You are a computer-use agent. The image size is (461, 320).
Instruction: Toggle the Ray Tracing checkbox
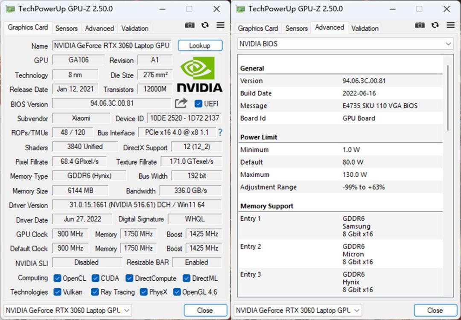tap(95, 292)
